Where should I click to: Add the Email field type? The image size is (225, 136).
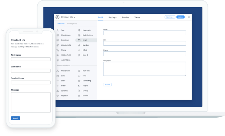84,40
